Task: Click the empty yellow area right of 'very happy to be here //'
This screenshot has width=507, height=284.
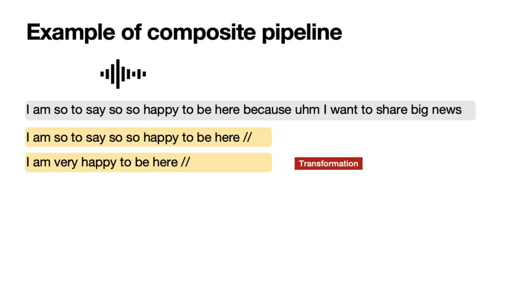Action: (x=231, y=162)
